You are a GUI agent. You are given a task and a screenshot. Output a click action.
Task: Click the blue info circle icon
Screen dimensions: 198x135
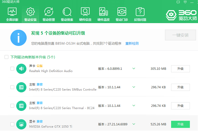(x=19, y=38)
